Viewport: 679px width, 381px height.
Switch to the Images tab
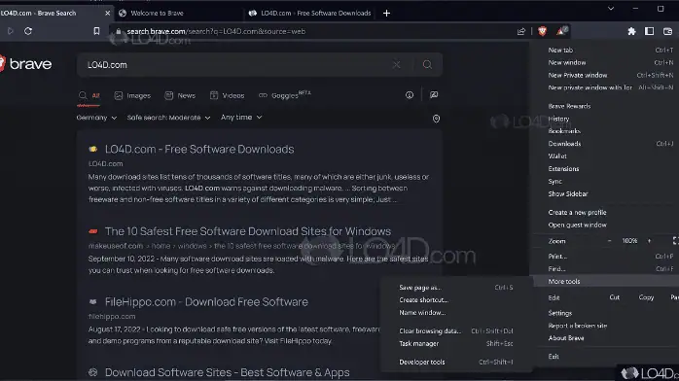132,95
